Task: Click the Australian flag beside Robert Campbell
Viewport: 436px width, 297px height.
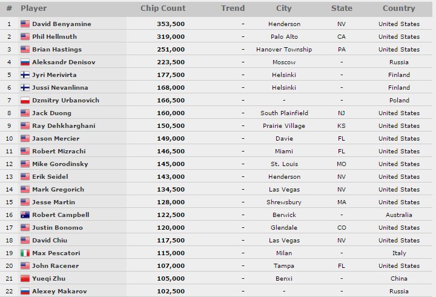Action: pyautogui.click(x=25, y=215)
